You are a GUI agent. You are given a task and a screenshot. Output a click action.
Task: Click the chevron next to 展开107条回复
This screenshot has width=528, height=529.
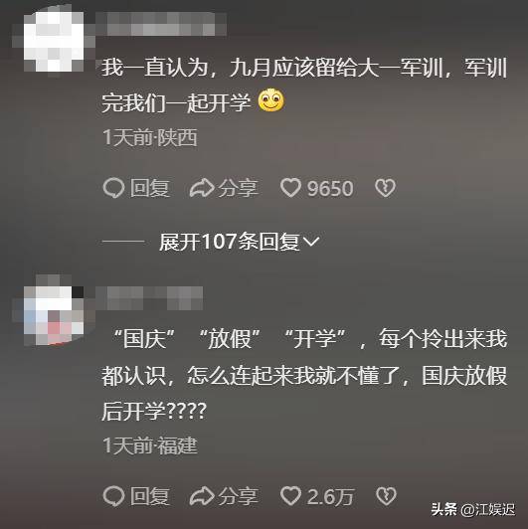point(311,242)
